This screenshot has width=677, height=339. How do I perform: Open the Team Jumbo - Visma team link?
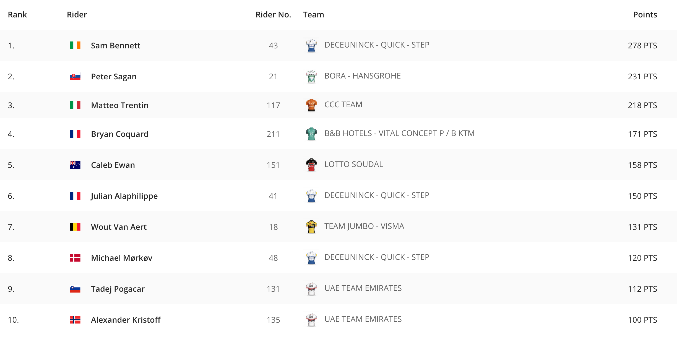coord(364,226)
